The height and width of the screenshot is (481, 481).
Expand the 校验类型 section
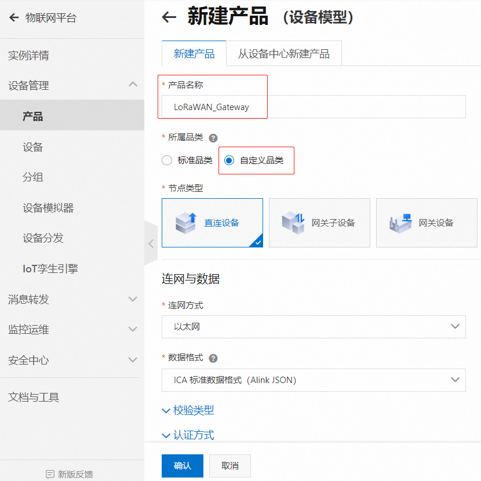click(188, 410)
